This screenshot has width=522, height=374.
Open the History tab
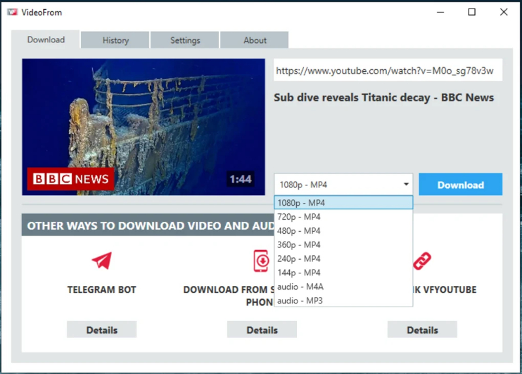click(115, 40)
